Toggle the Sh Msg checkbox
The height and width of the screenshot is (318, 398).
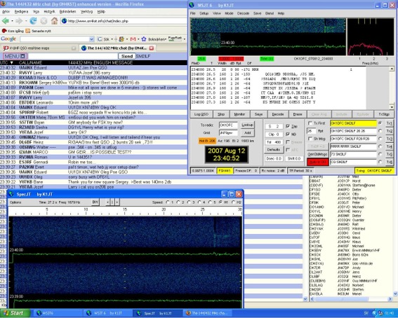coord(310,139)
